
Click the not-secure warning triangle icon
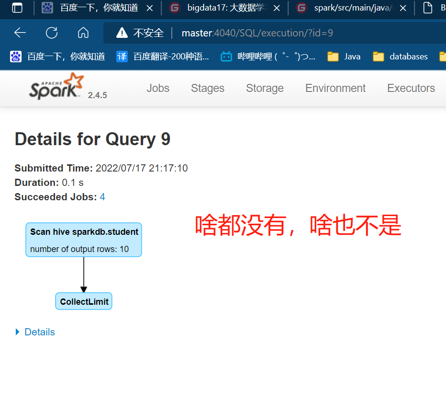(122, 33)
